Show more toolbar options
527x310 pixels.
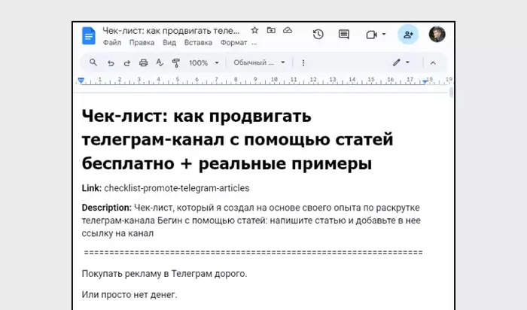click(x=303, y=62)
